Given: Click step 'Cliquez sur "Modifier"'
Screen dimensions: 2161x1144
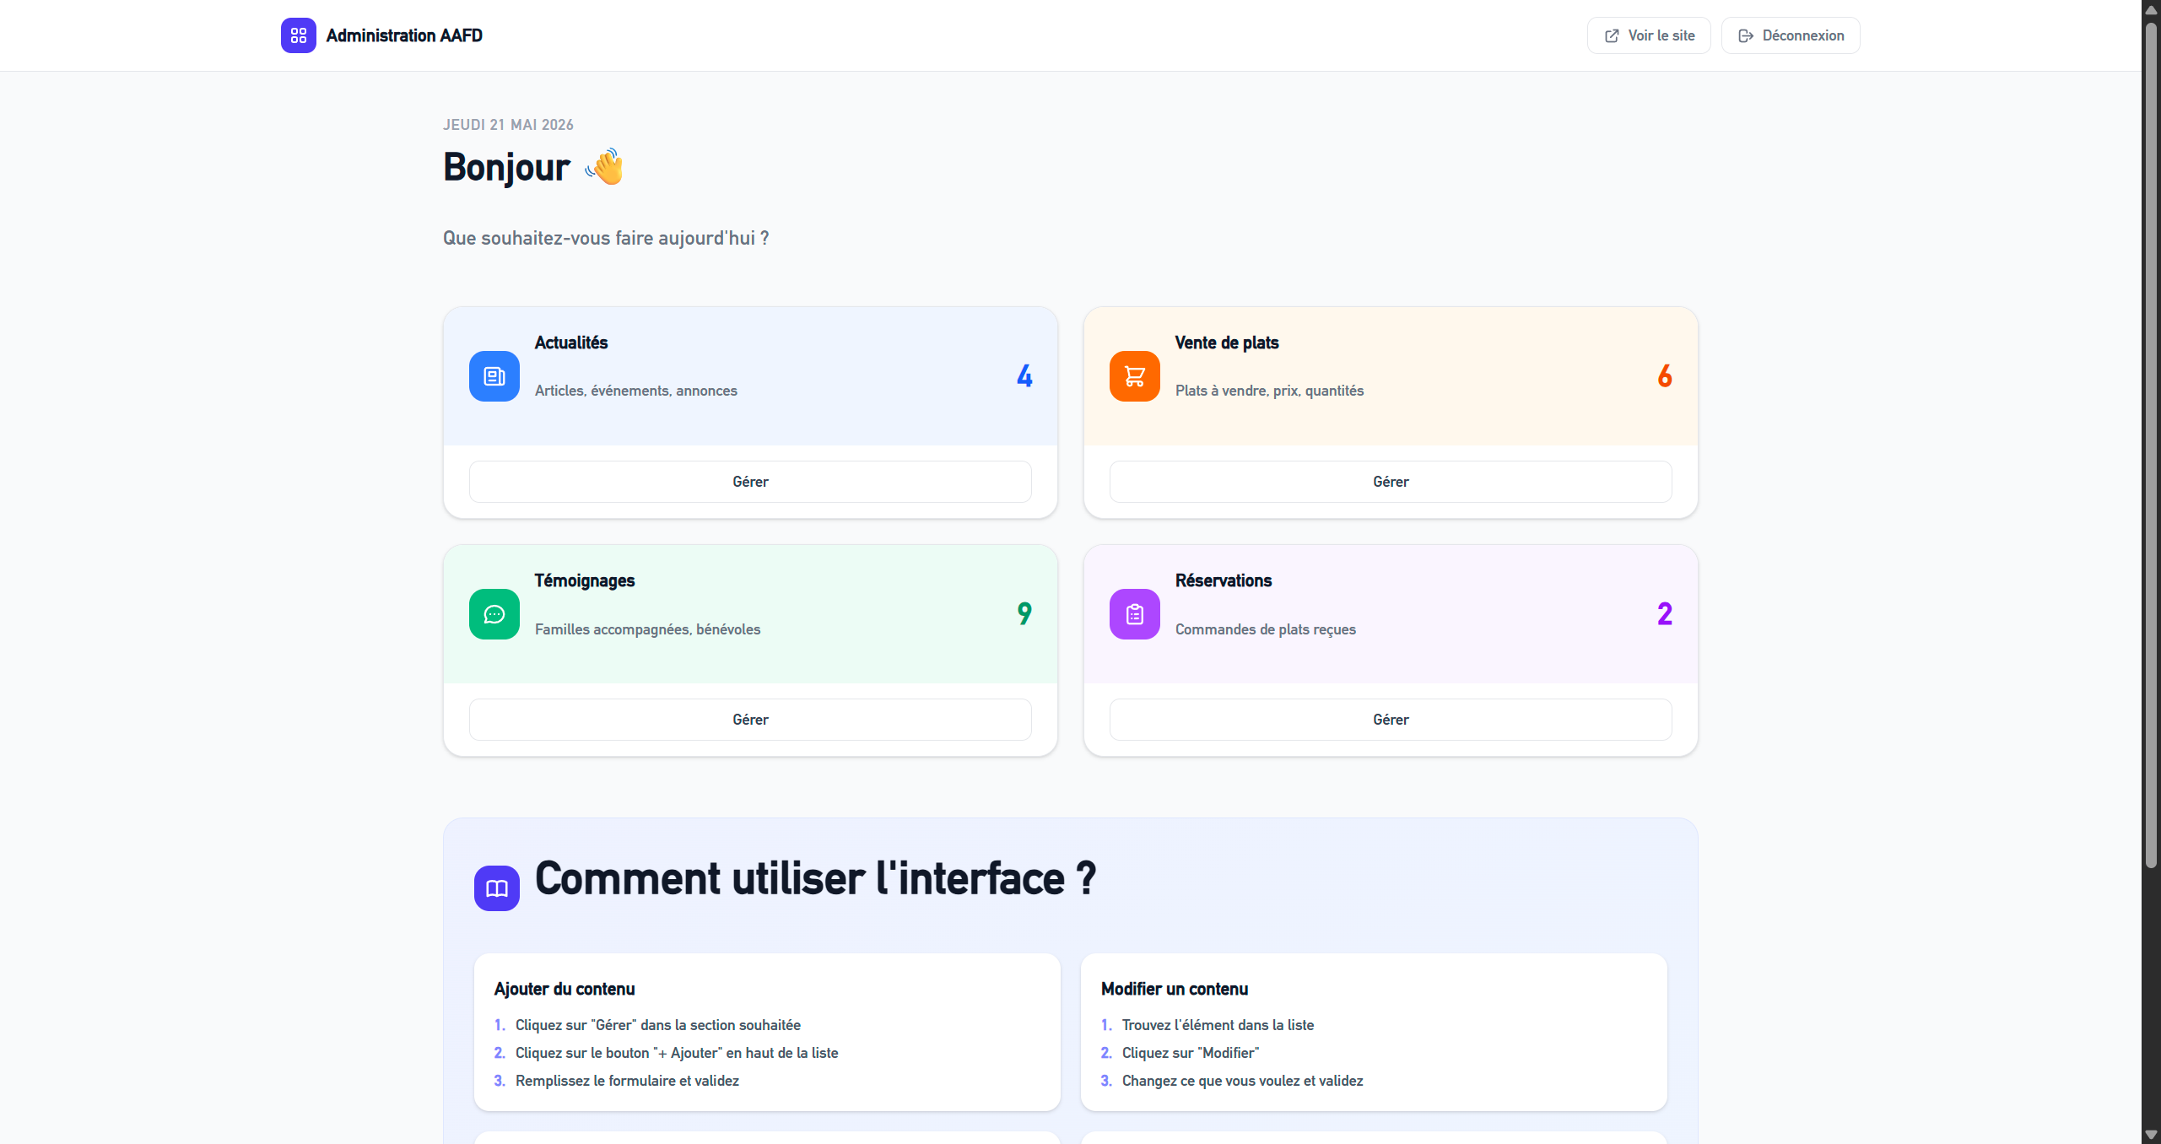Looking at the screenshot, I should coord(1191,1053).
